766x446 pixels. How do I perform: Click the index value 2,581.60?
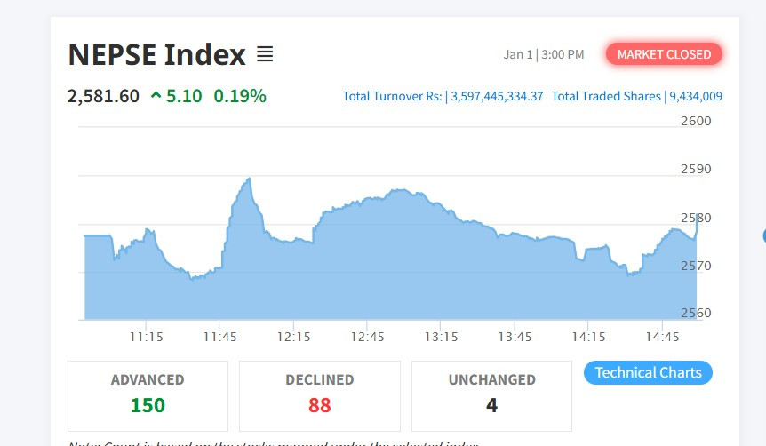point(103,96)
